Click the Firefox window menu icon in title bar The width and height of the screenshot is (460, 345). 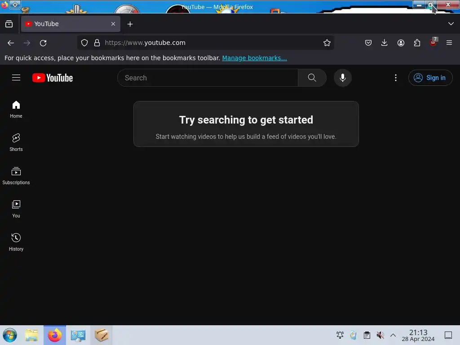4,4
